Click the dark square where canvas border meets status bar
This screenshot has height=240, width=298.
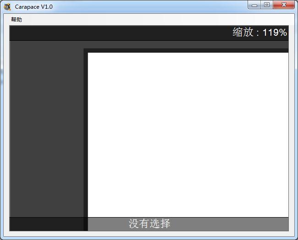[x=86, y=224]
